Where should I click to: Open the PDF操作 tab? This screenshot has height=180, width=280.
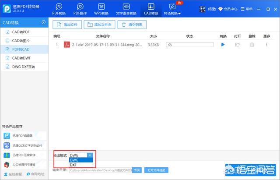point(80,9)
